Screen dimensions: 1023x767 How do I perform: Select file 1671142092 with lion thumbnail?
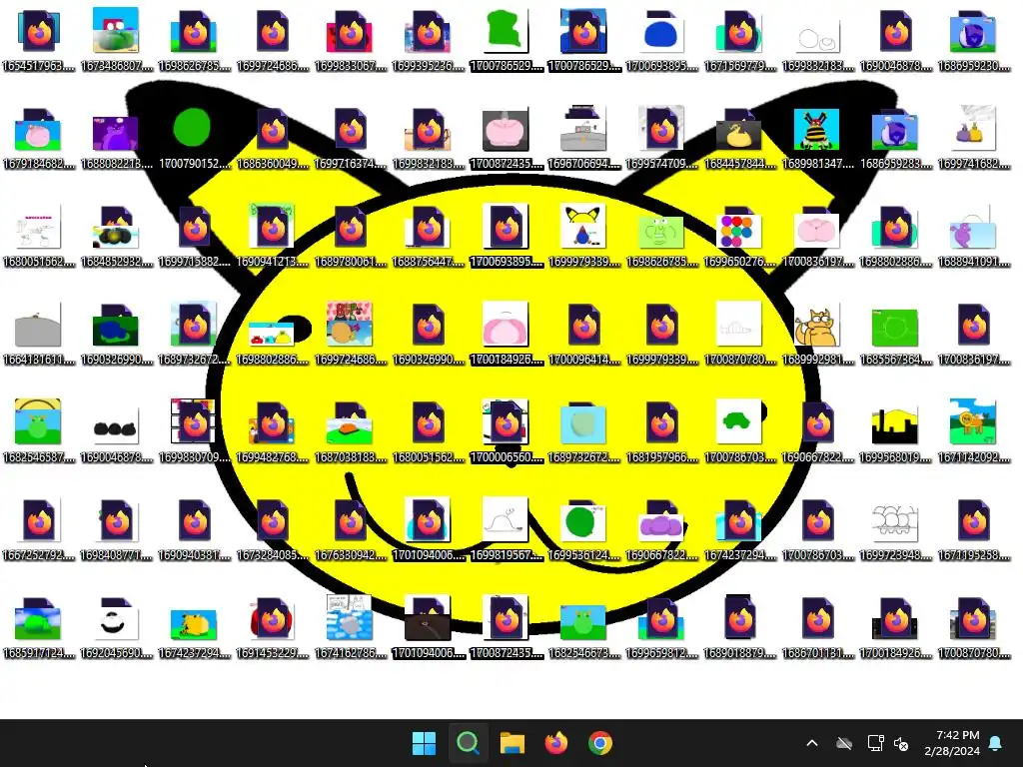[x=973, y=430]
